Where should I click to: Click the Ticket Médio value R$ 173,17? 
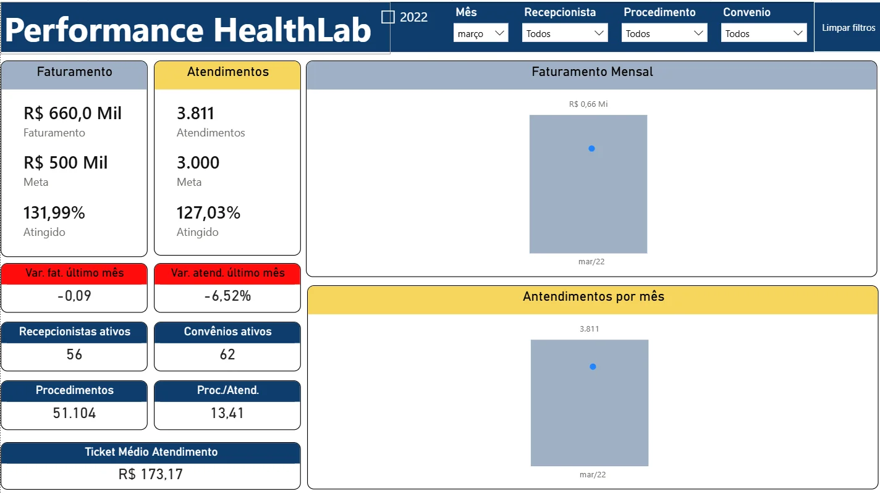(151, 474)
